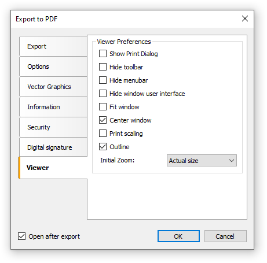Viewport: 267px width, 263px height.
Task: Enable the Show Print Dialog checkbox
Action: [103, 54]
